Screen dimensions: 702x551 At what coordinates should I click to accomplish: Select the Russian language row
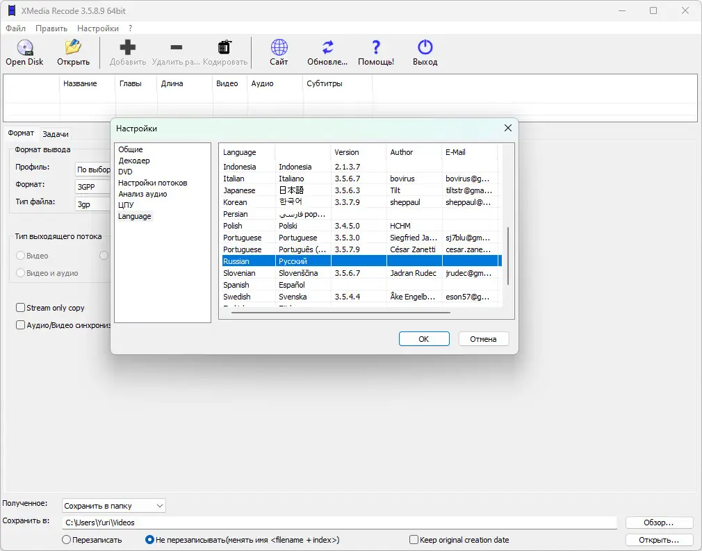point(361,261)
